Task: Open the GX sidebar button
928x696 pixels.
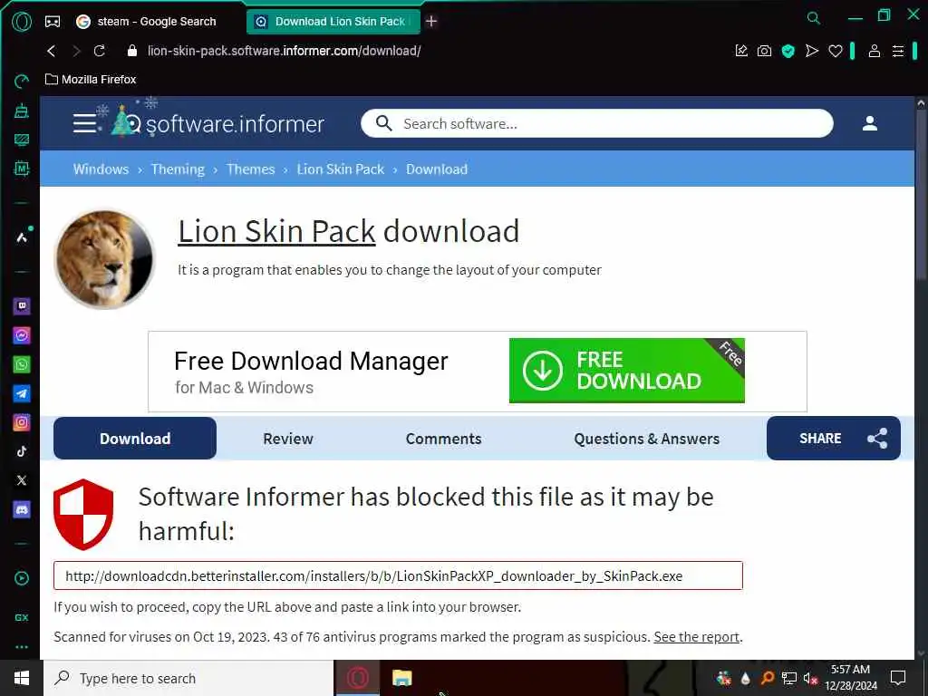Action: [x=22, y=617]
